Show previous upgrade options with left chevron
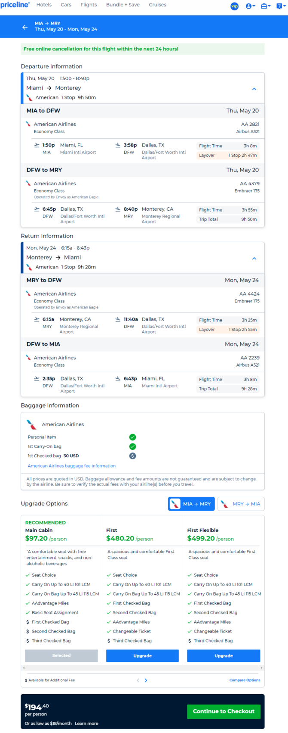The width and height of the screenshot is (288, 733). pyautogui.click(x=138, y=680)
